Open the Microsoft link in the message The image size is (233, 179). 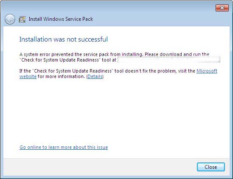(207, 71)
